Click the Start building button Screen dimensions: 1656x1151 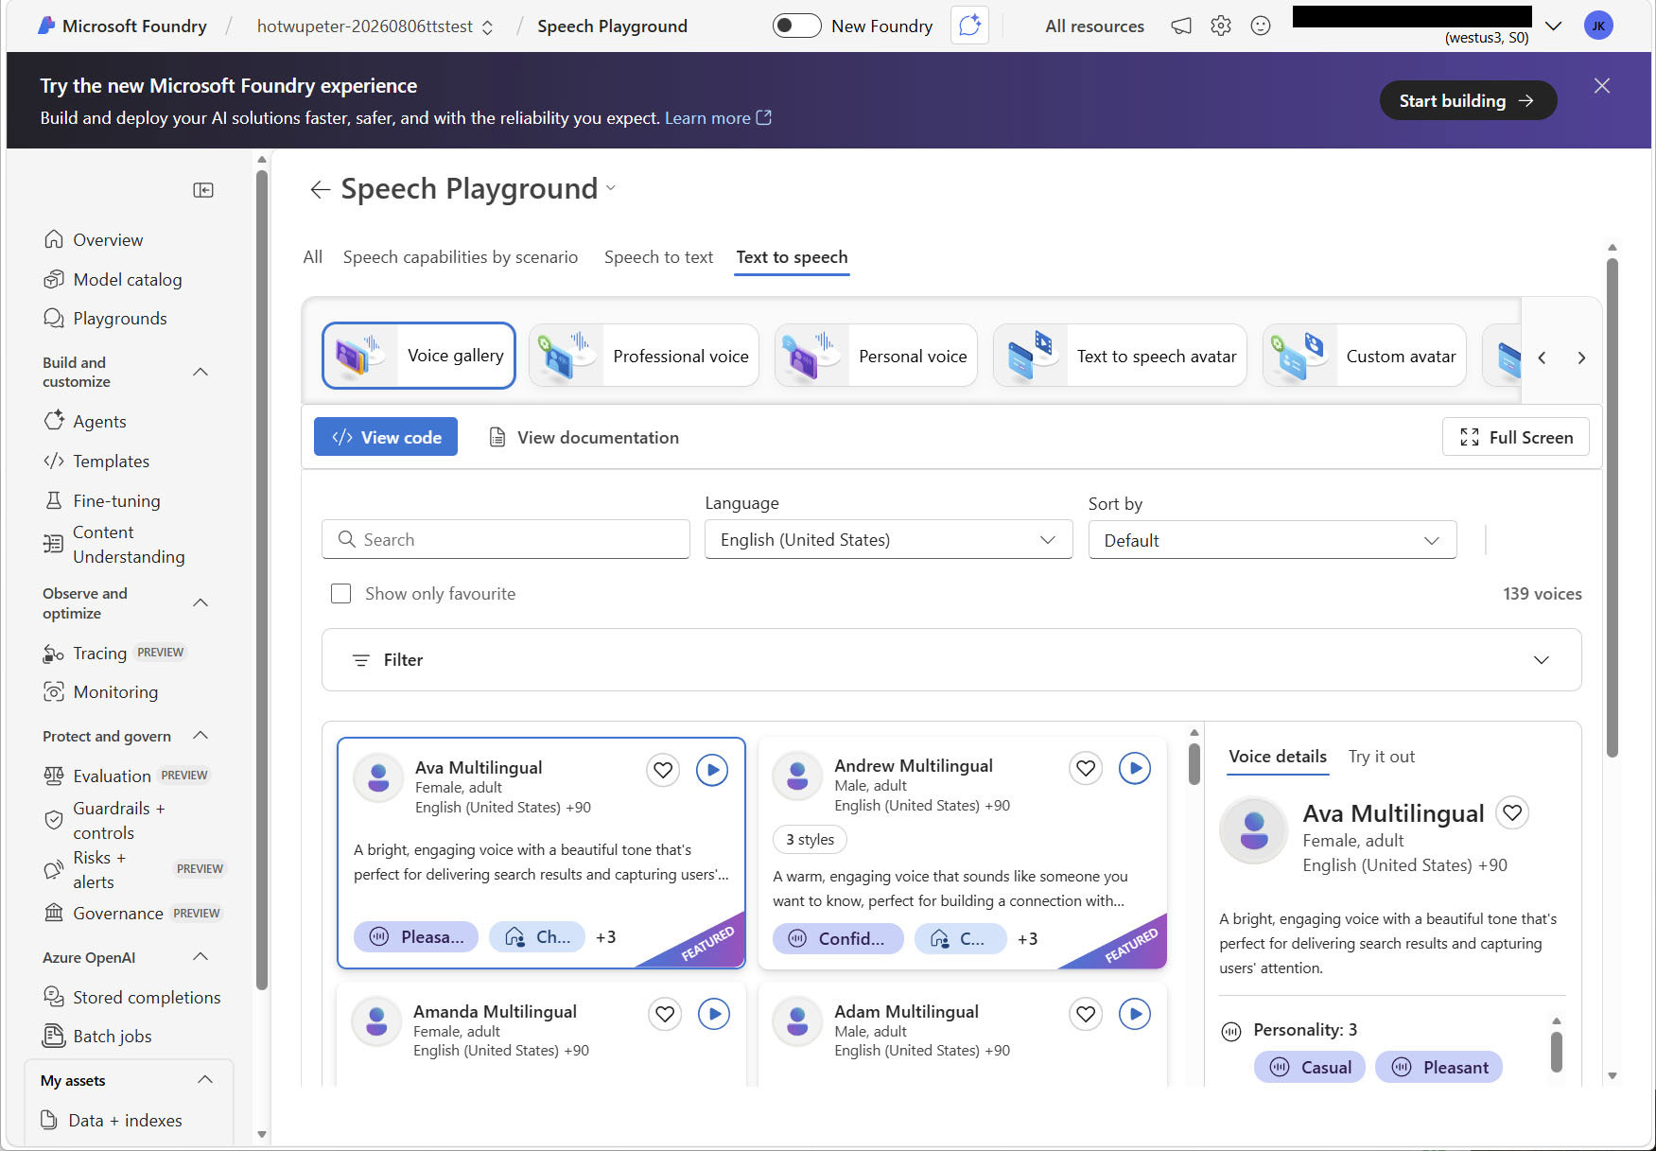pyautogui.click(x=1467, y=100)
